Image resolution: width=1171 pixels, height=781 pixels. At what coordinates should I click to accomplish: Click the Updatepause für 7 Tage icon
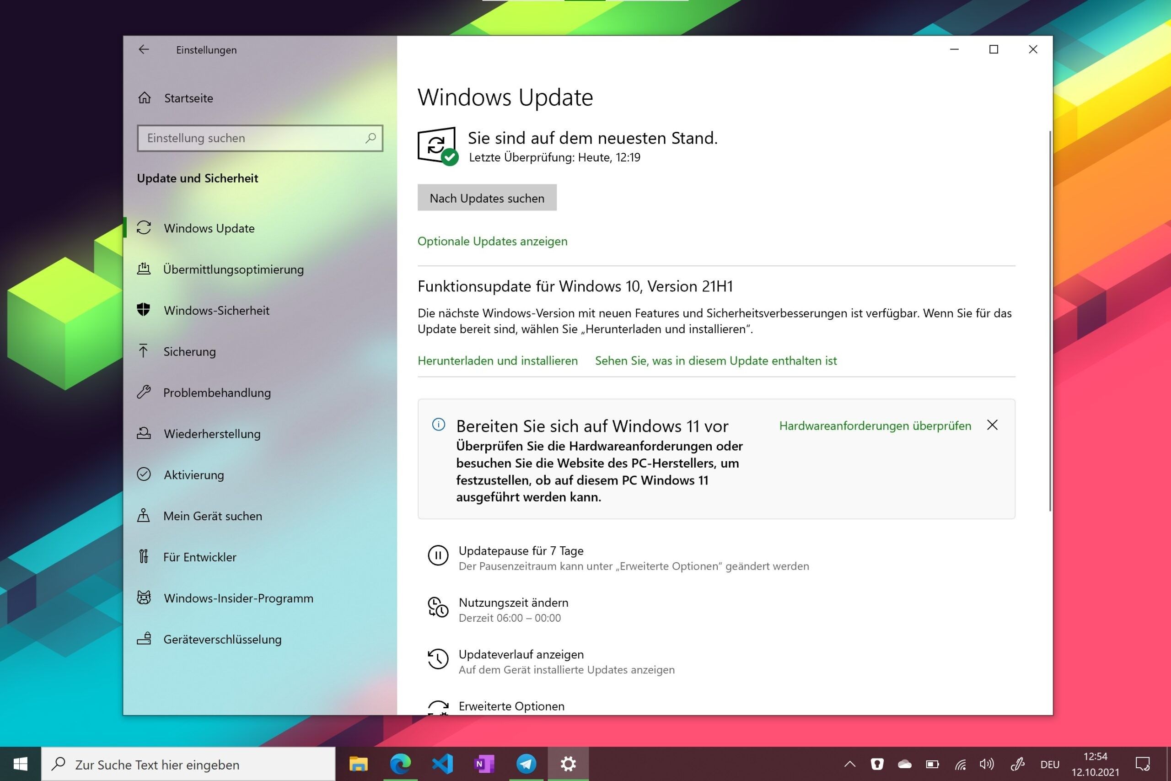click(x=438, y=555)
